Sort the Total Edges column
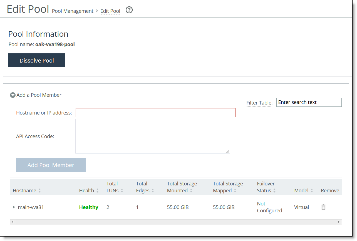The height and width of the screenshot is (241, 357). point(152,190)
